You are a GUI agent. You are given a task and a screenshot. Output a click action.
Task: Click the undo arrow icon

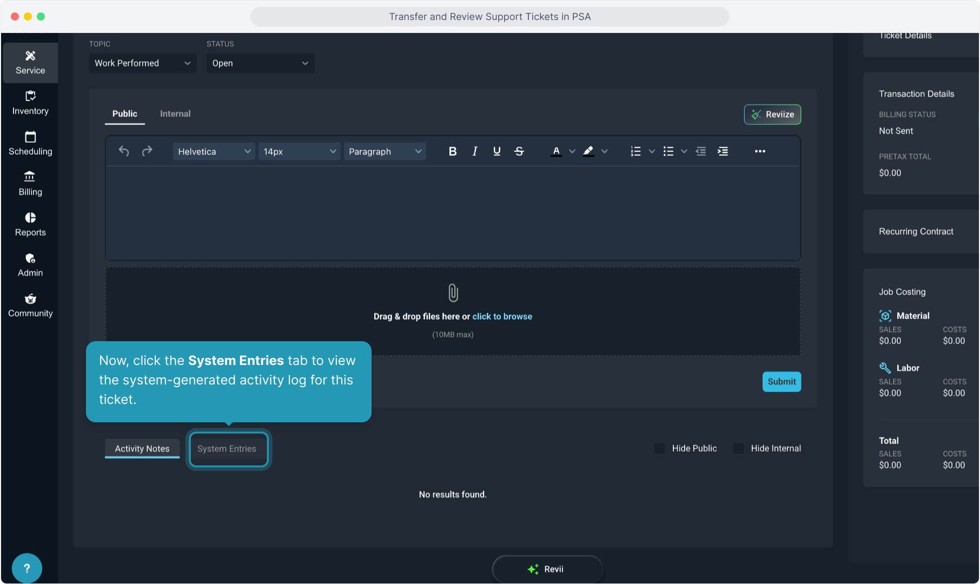tap(124, 151)
